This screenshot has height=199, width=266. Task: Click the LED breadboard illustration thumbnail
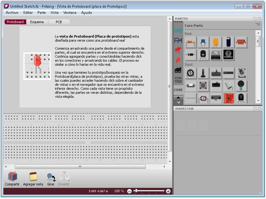click(x=37, y=66)
